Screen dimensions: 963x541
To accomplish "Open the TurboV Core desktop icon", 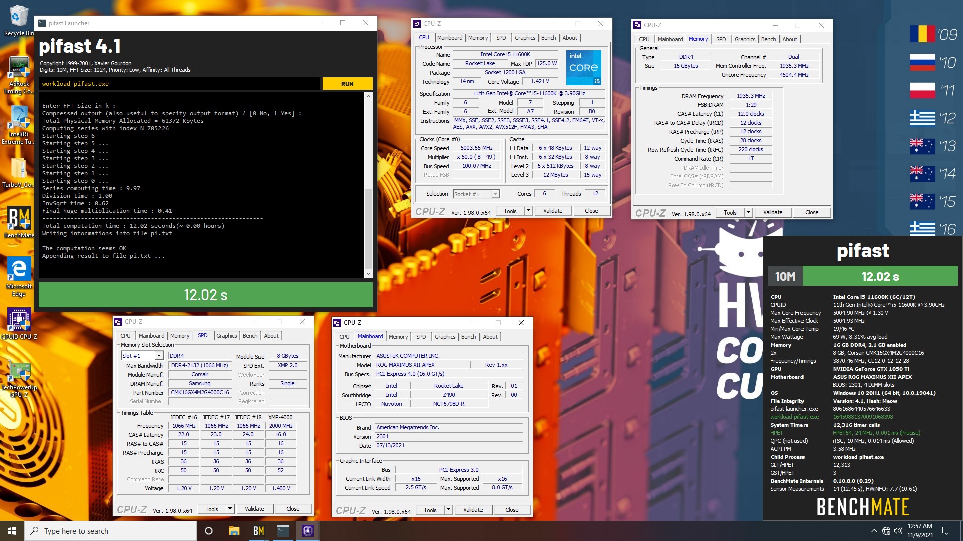I will pyautogui.click(x=19, y=173).
